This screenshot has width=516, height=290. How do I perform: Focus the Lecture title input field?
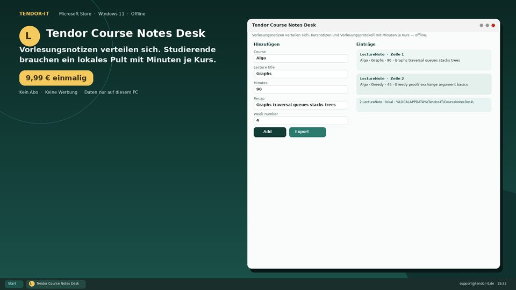pos(301,74)
